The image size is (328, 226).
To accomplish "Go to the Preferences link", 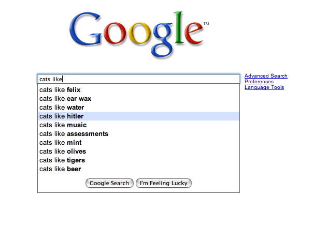I will point(259,82).
